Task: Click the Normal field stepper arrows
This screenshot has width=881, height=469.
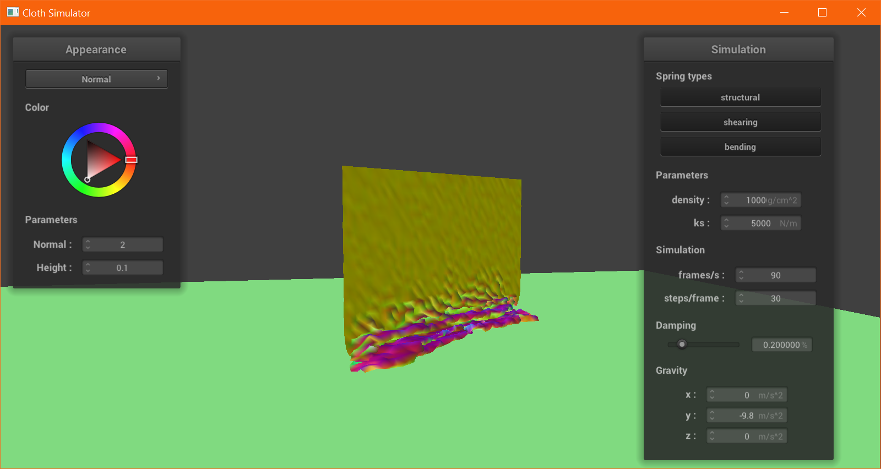Action: [88, 244]
